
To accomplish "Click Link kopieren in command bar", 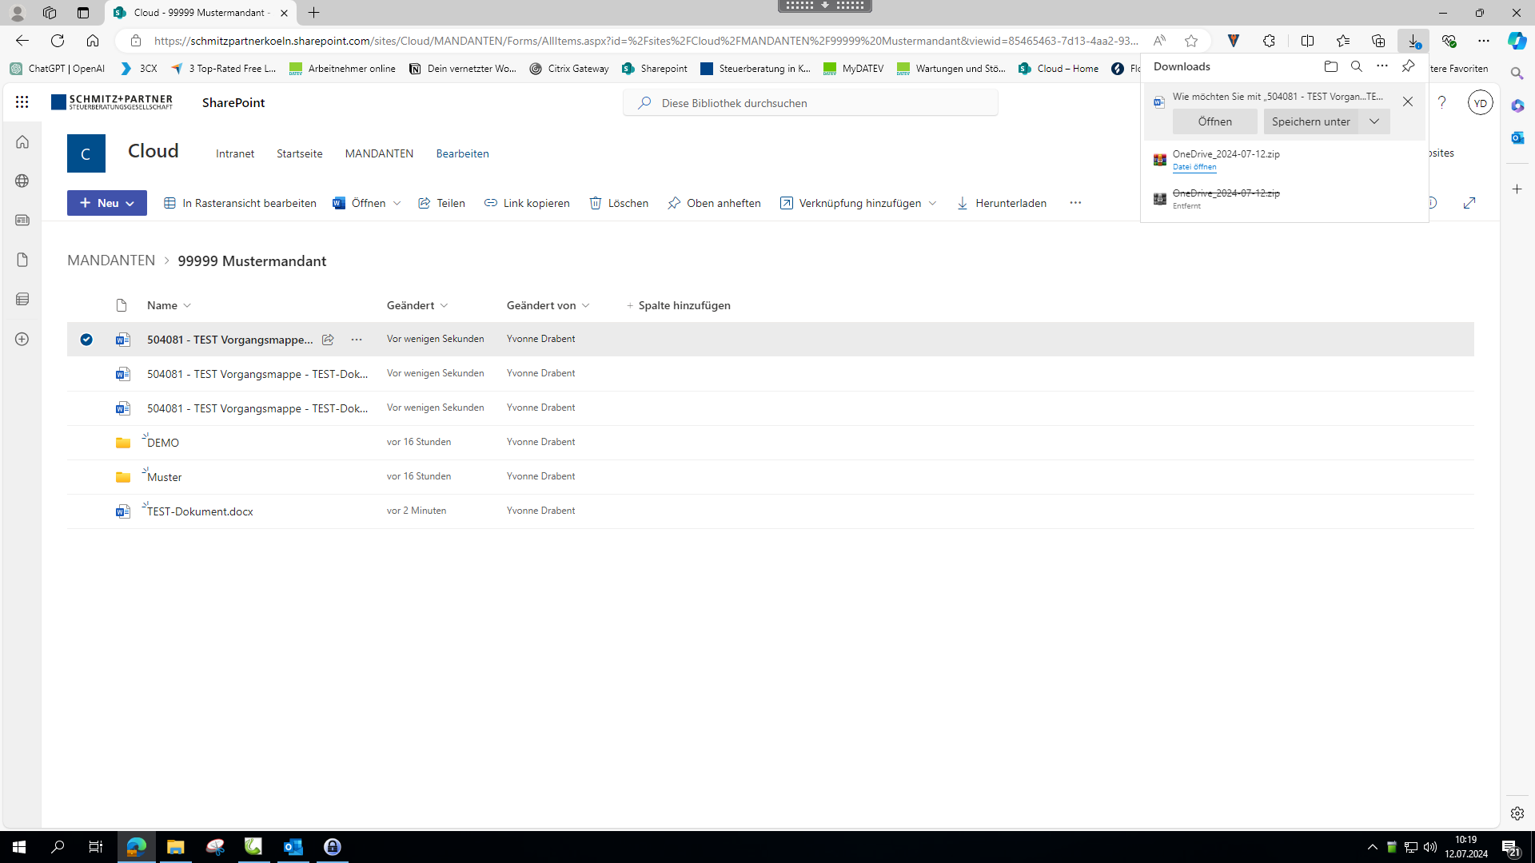I will click(x=527, y=203).
